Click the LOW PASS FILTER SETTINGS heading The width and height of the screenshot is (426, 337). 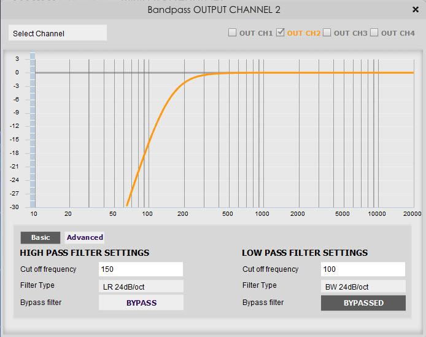point(305,253)
